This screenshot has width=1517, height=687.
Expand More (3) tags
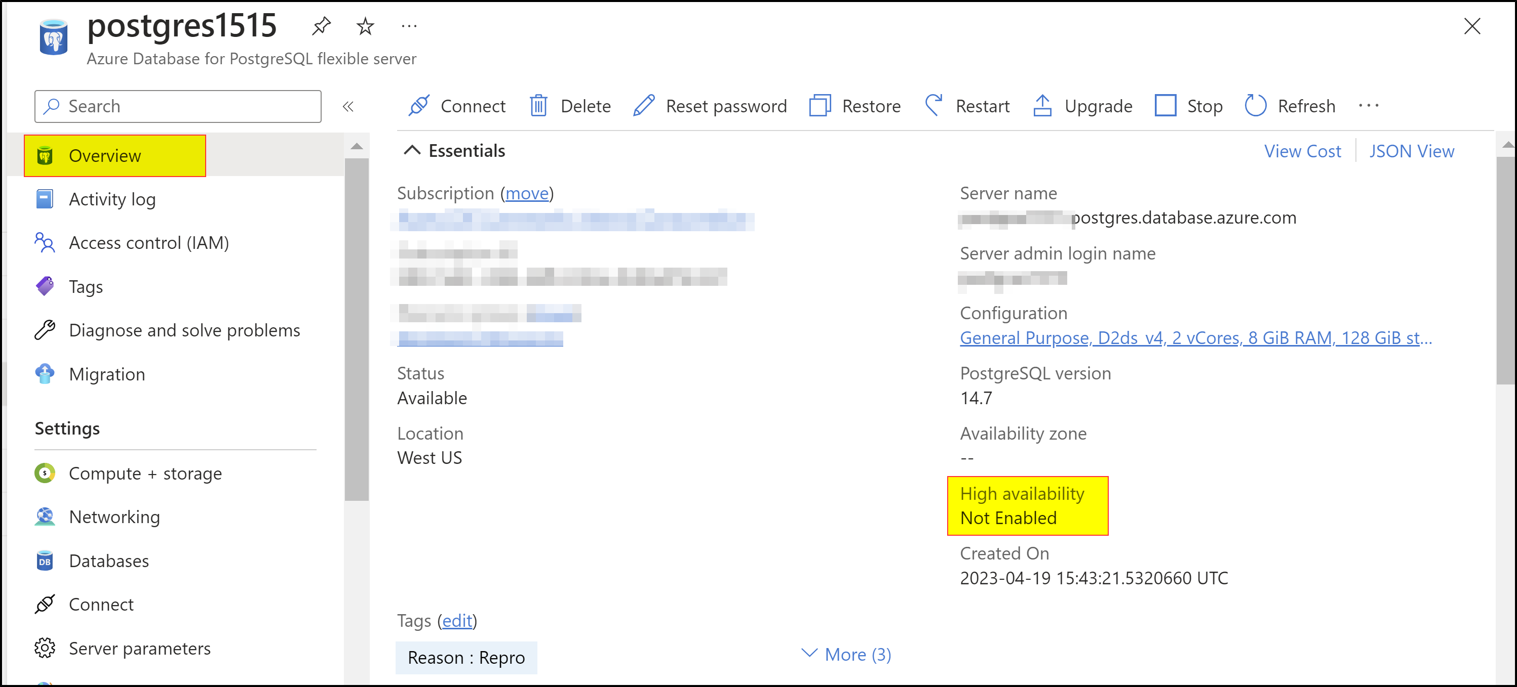click(x=847, y=655)
